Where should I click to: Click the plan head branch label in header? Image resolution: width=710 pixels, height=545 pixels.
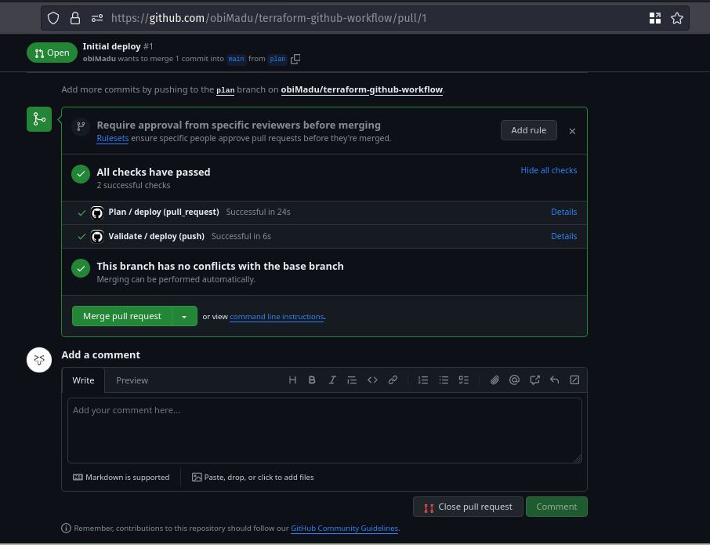coord(277,59)
